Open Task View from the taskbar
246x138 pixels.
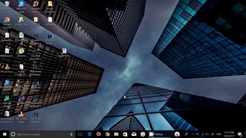click(x=80, y=134)
